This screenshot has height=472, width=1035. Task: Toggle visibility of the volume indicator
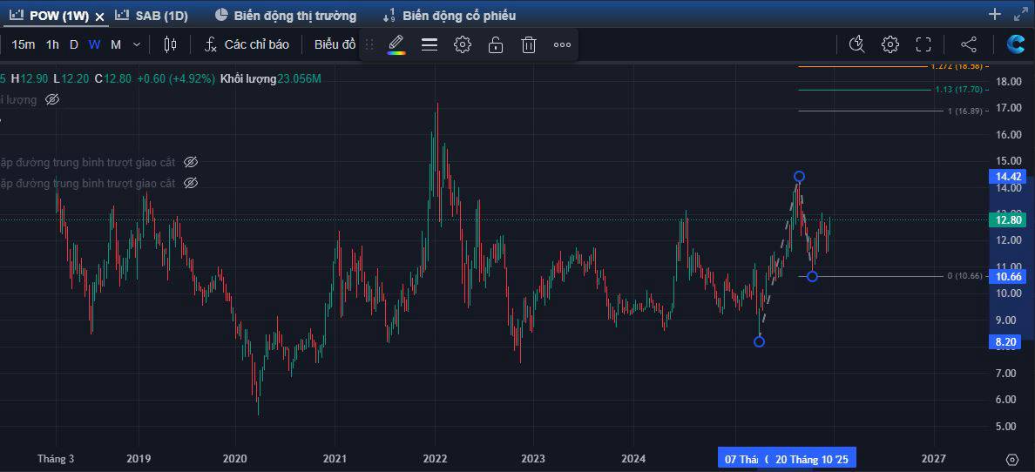tap(52, 100)
